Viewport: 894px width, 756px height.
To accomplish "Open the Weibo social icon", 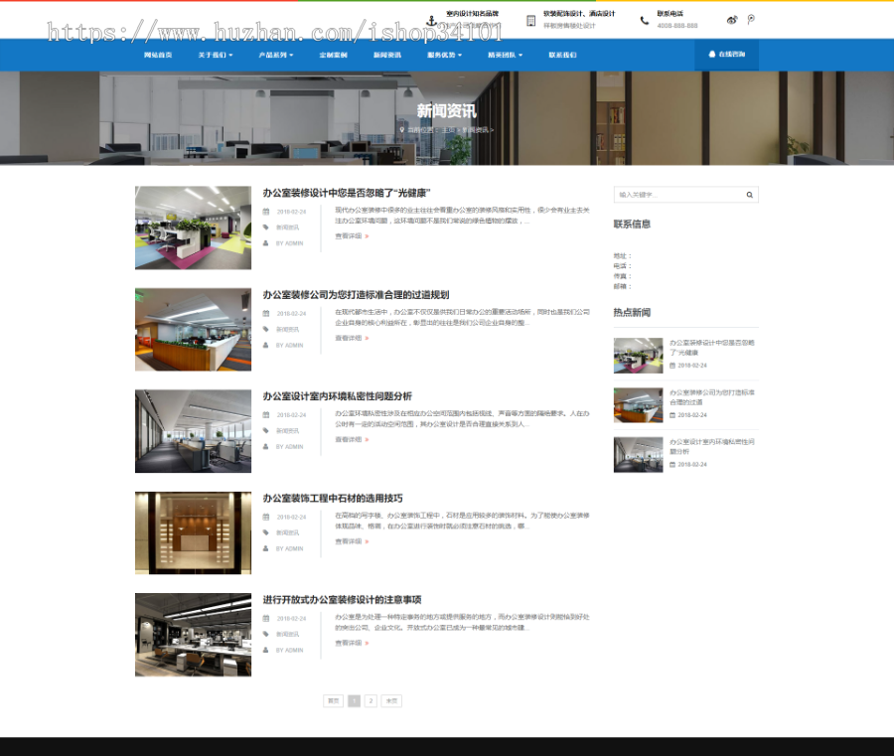I will click(732, 20).
